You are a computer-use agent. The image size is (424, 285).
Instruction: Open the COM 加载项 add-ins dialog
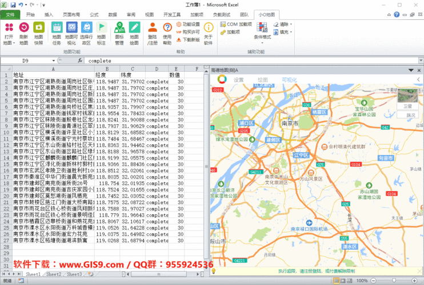(x=236, y=25)
